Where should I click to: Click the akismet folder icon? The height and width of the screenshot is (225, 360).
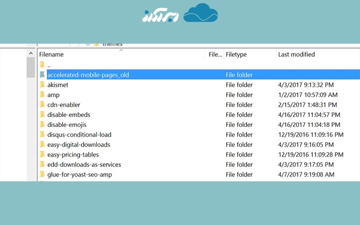click(42, 85)
